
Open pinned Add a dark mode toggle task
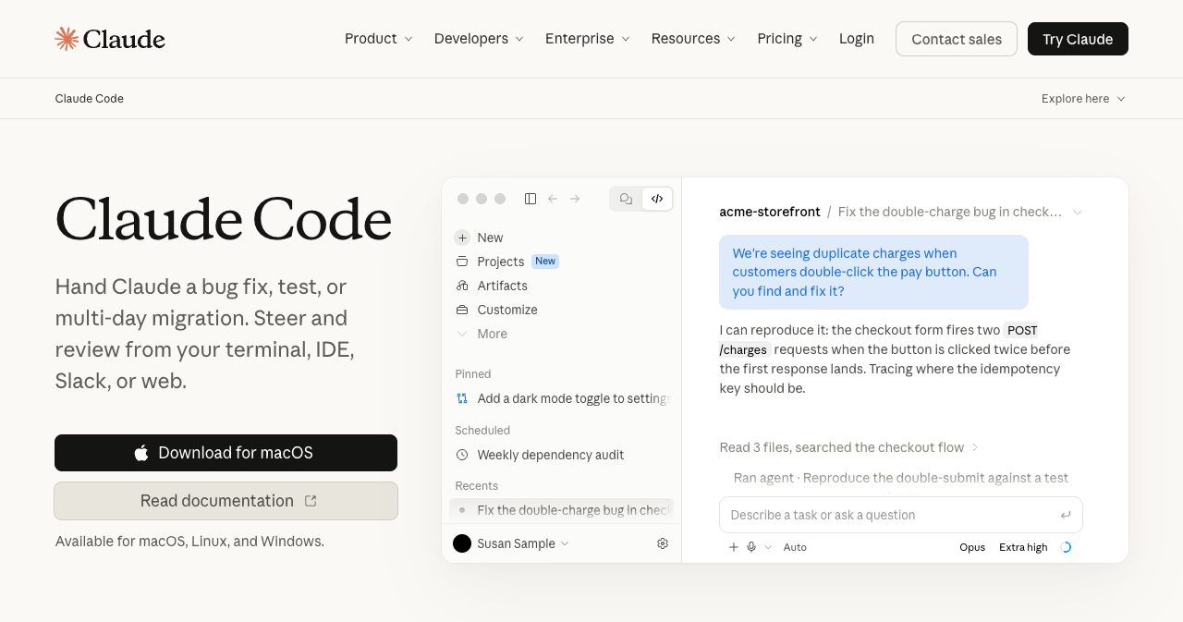click(x=562, y=398)
